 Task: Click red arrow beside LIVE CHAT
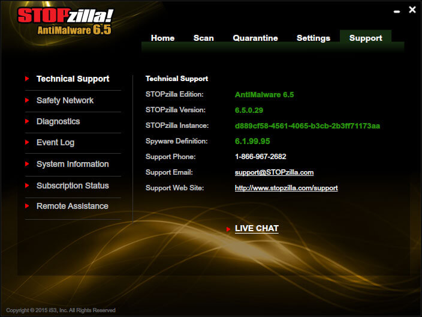tap(228, 229)
